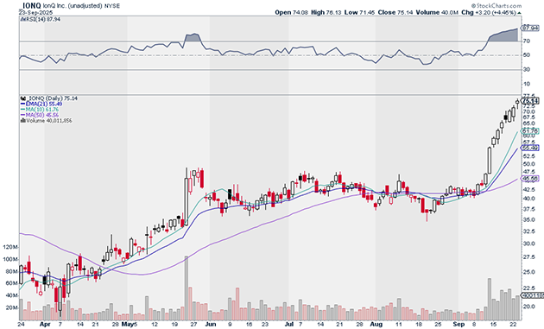The image size is (544, 329).
Task: Click the 27.5 price-axis label
Action: (528, 256)
